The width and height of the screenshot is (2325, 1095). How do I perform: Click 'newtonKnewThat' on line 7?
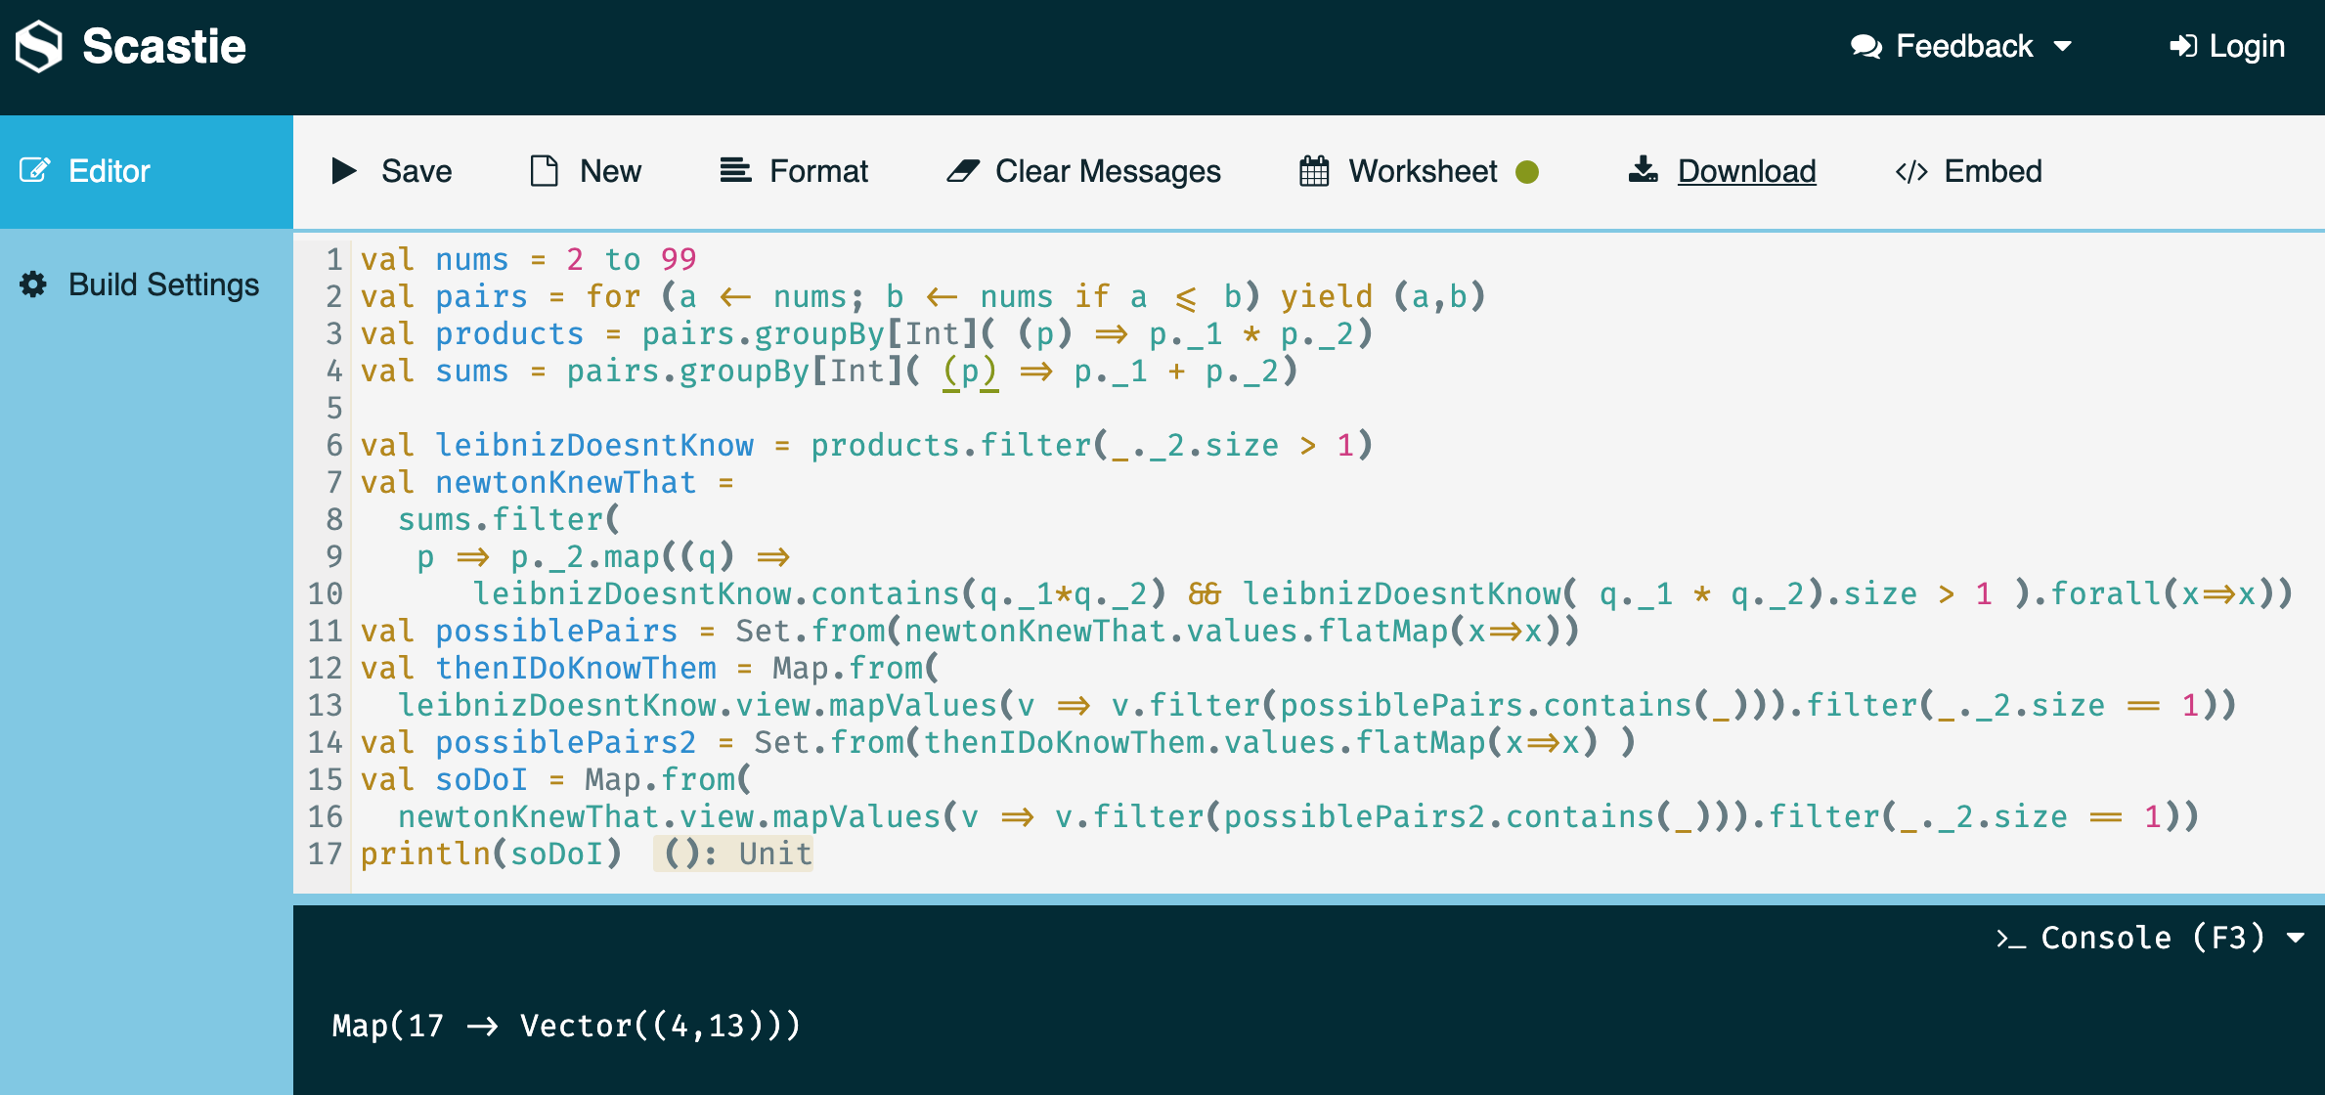tap(566, 482)
